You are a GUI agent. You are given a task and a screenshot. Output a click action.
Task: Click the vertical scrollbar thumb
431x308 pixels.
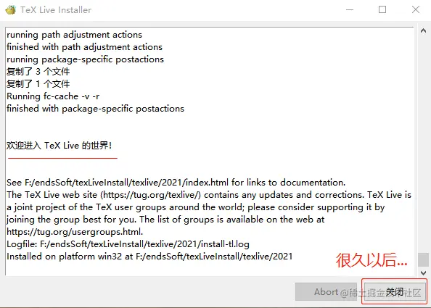tap(423, 259)
